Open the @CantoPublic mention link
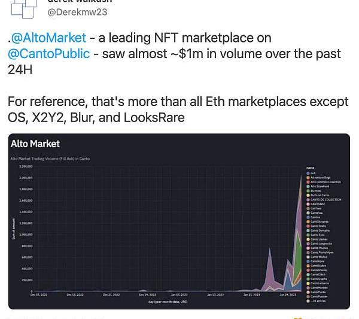Image resolution: width=359 pixels, height=319 pixels. click(x=49, y=53)
